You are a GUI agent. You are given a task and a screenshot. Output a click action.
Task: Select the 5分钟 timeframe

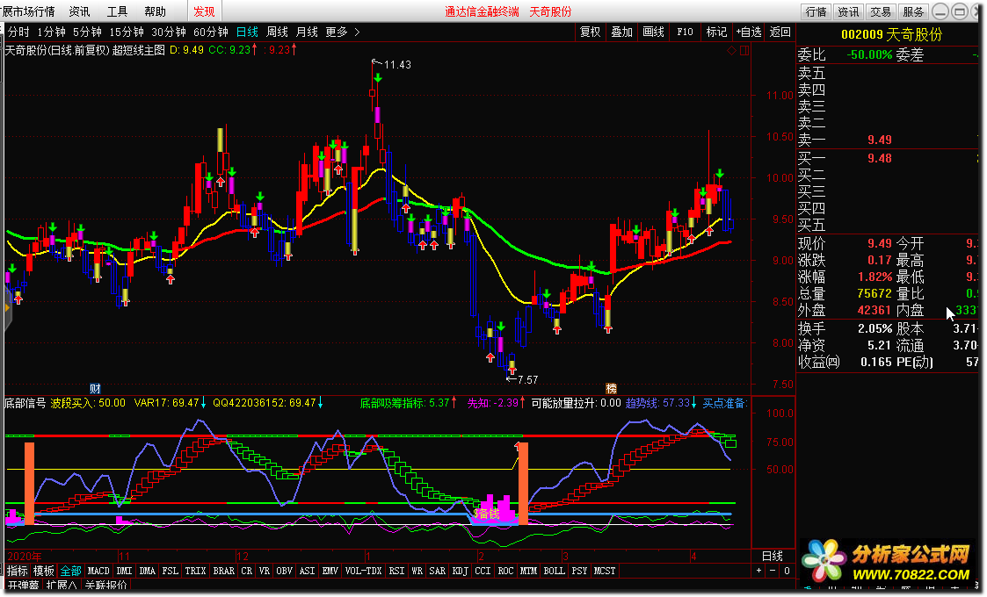point(87,32)
